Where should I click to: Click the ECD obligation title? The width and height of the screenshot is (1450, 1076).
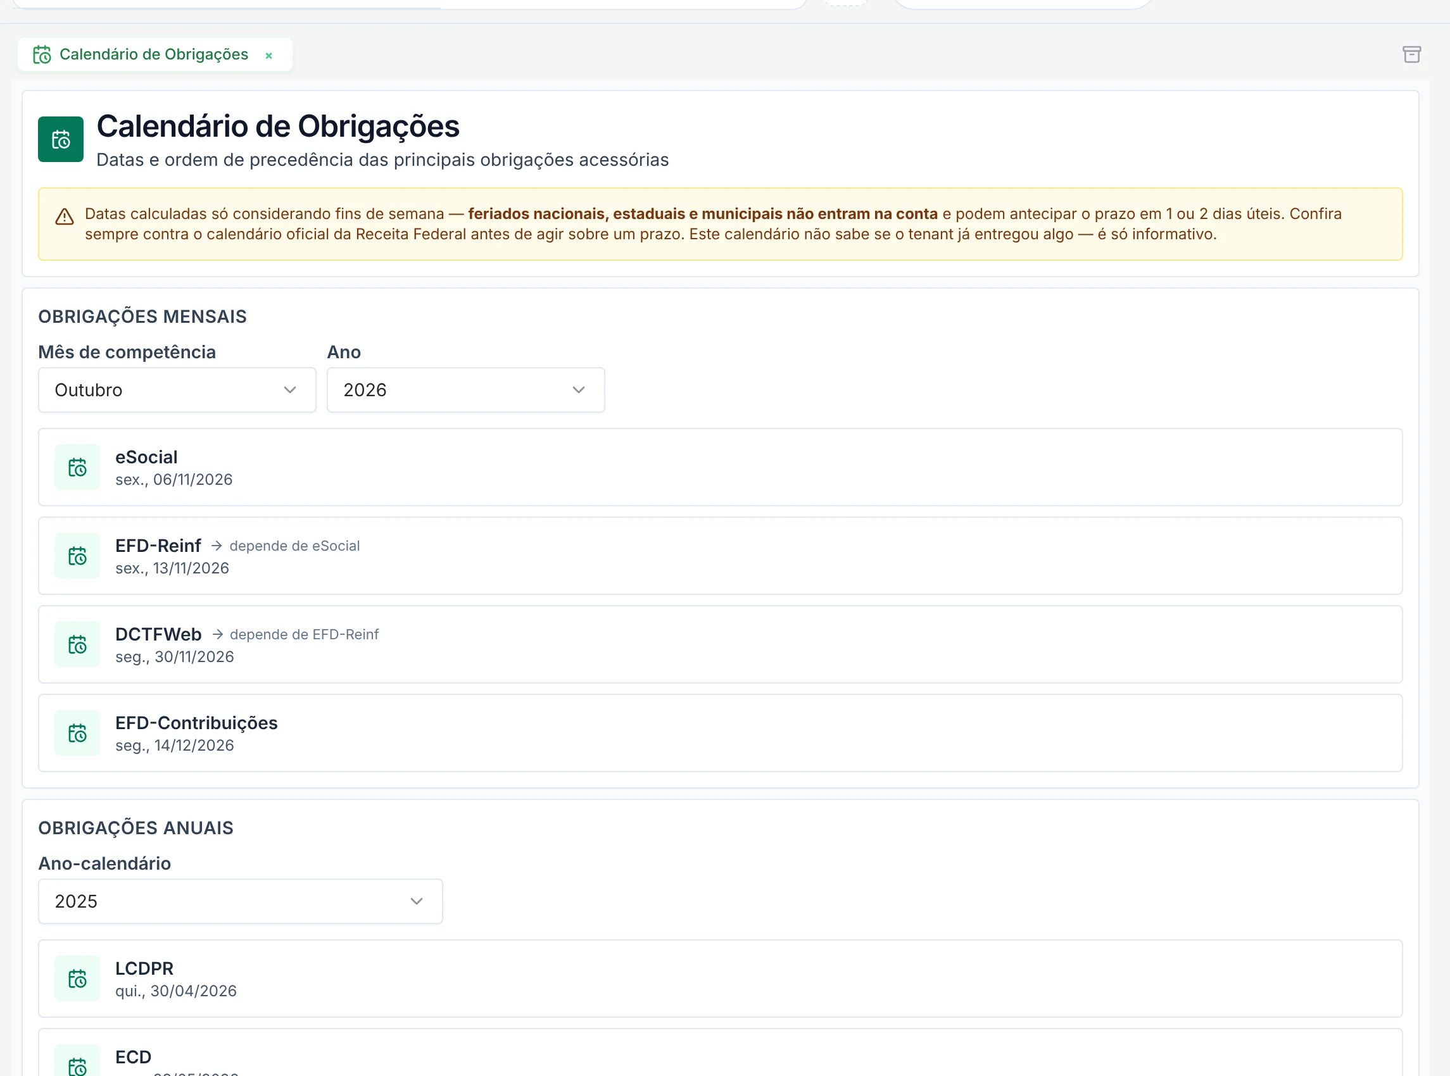(134, 1057)
